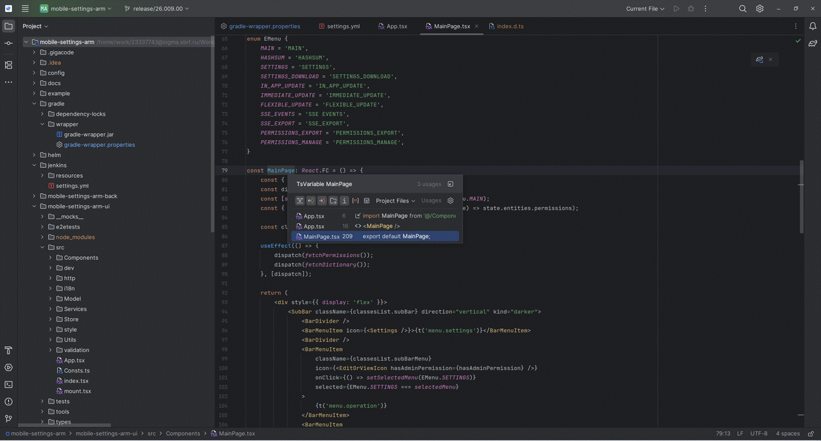Open the main hamburger menu
Viewport: 821px width, 441px height.
(25, 8)
